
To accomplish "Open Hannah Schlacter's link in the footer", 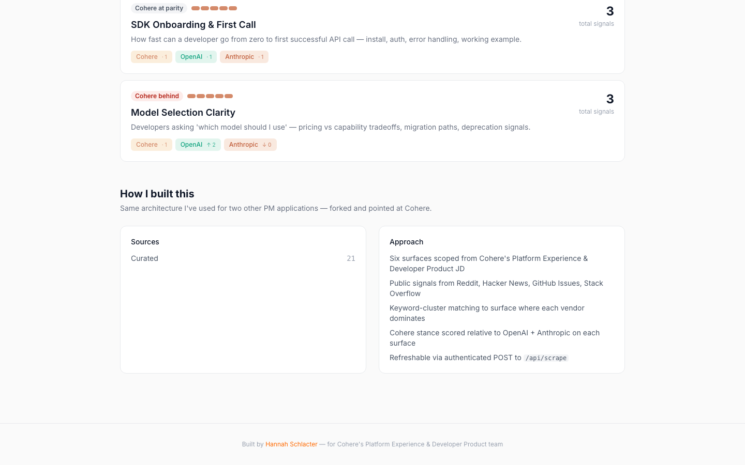I will click(x=291, y=444).
